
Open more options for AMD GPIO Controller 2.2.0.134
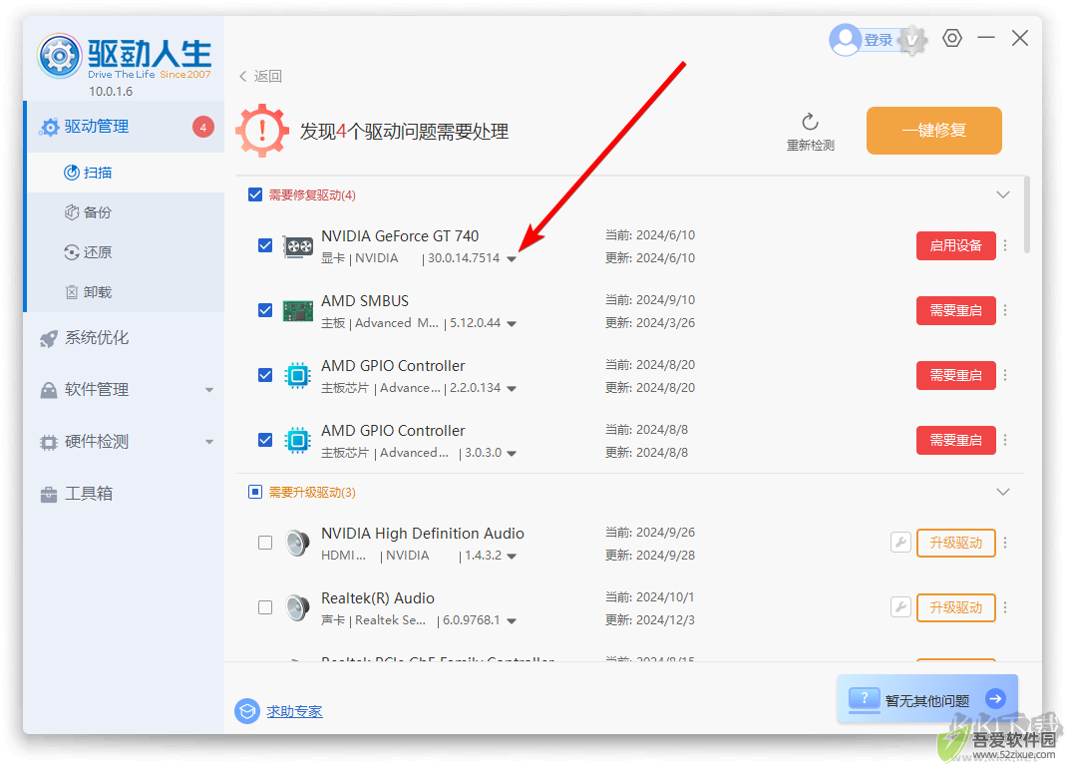pos(1005,376)
